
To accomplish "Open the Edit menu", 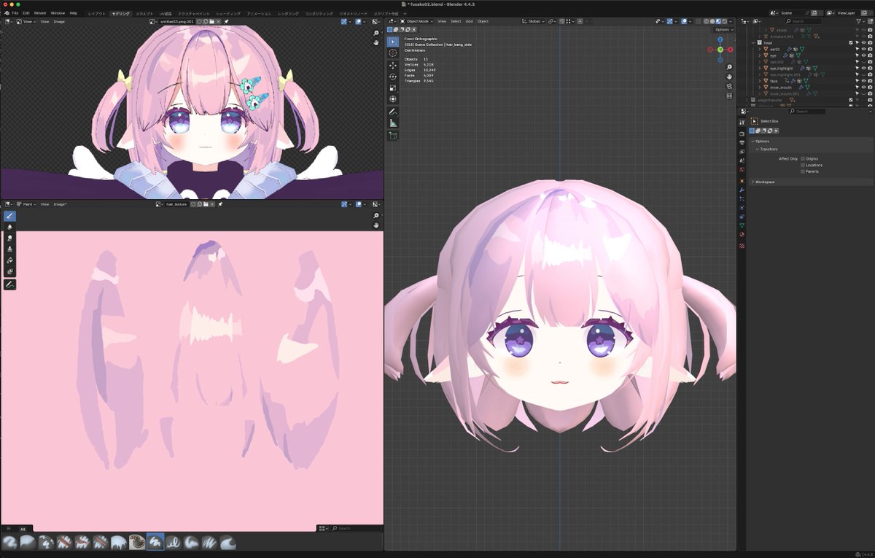I will pos(26,13).
